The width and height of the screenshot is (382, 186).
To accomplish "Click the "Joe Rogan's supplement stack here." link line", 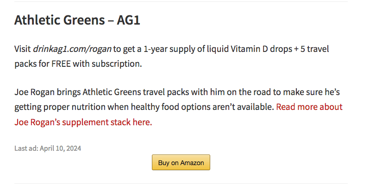I will click(83, 123).
